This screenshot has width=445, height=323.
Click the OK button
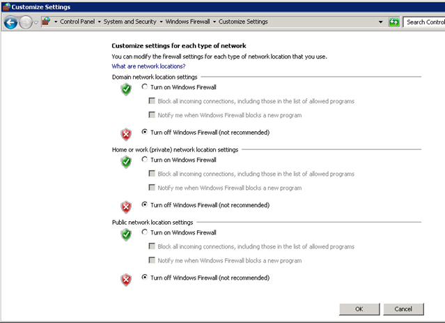click(x=359, y=309)
